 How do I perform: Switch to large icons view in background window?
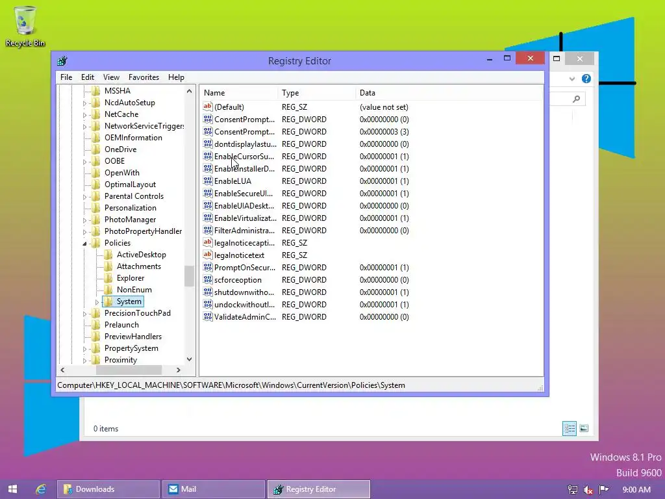pos(584,429)
